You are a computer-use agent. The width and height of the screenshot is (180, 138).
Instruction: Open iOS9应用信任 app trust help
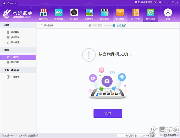(x=143, y=2)
